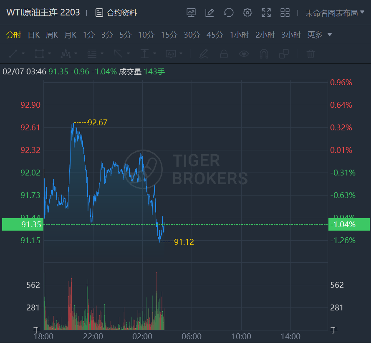Open 合约资料 contract info
Screen dimensions: 371x343
click(116, 13)
